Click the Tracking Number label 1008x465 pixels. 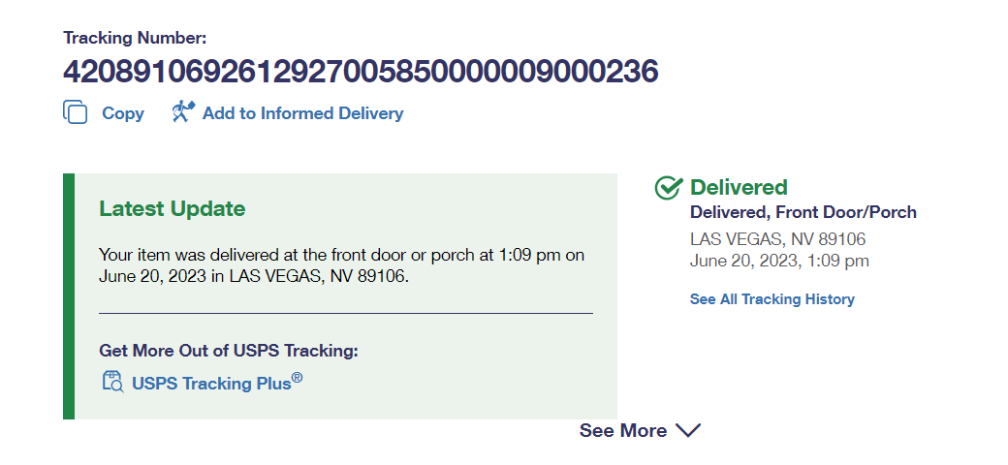coord(135,39)
